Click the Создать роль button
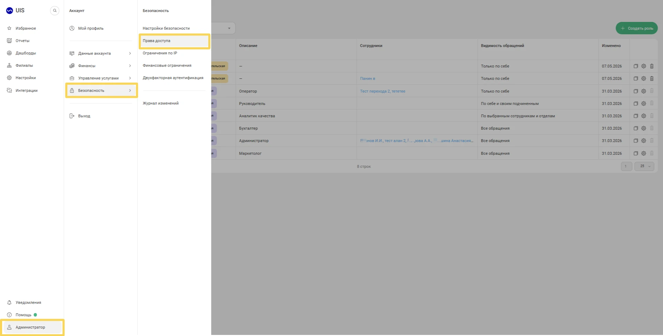This screenshot has width=663, height=336. [636, 28]
